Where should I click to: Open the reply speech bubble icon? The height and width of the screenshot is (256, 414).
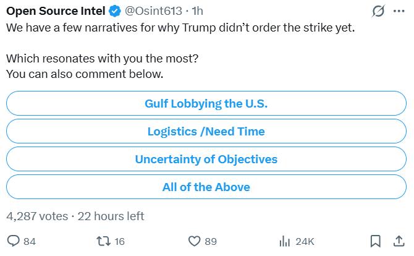point(14,241)
